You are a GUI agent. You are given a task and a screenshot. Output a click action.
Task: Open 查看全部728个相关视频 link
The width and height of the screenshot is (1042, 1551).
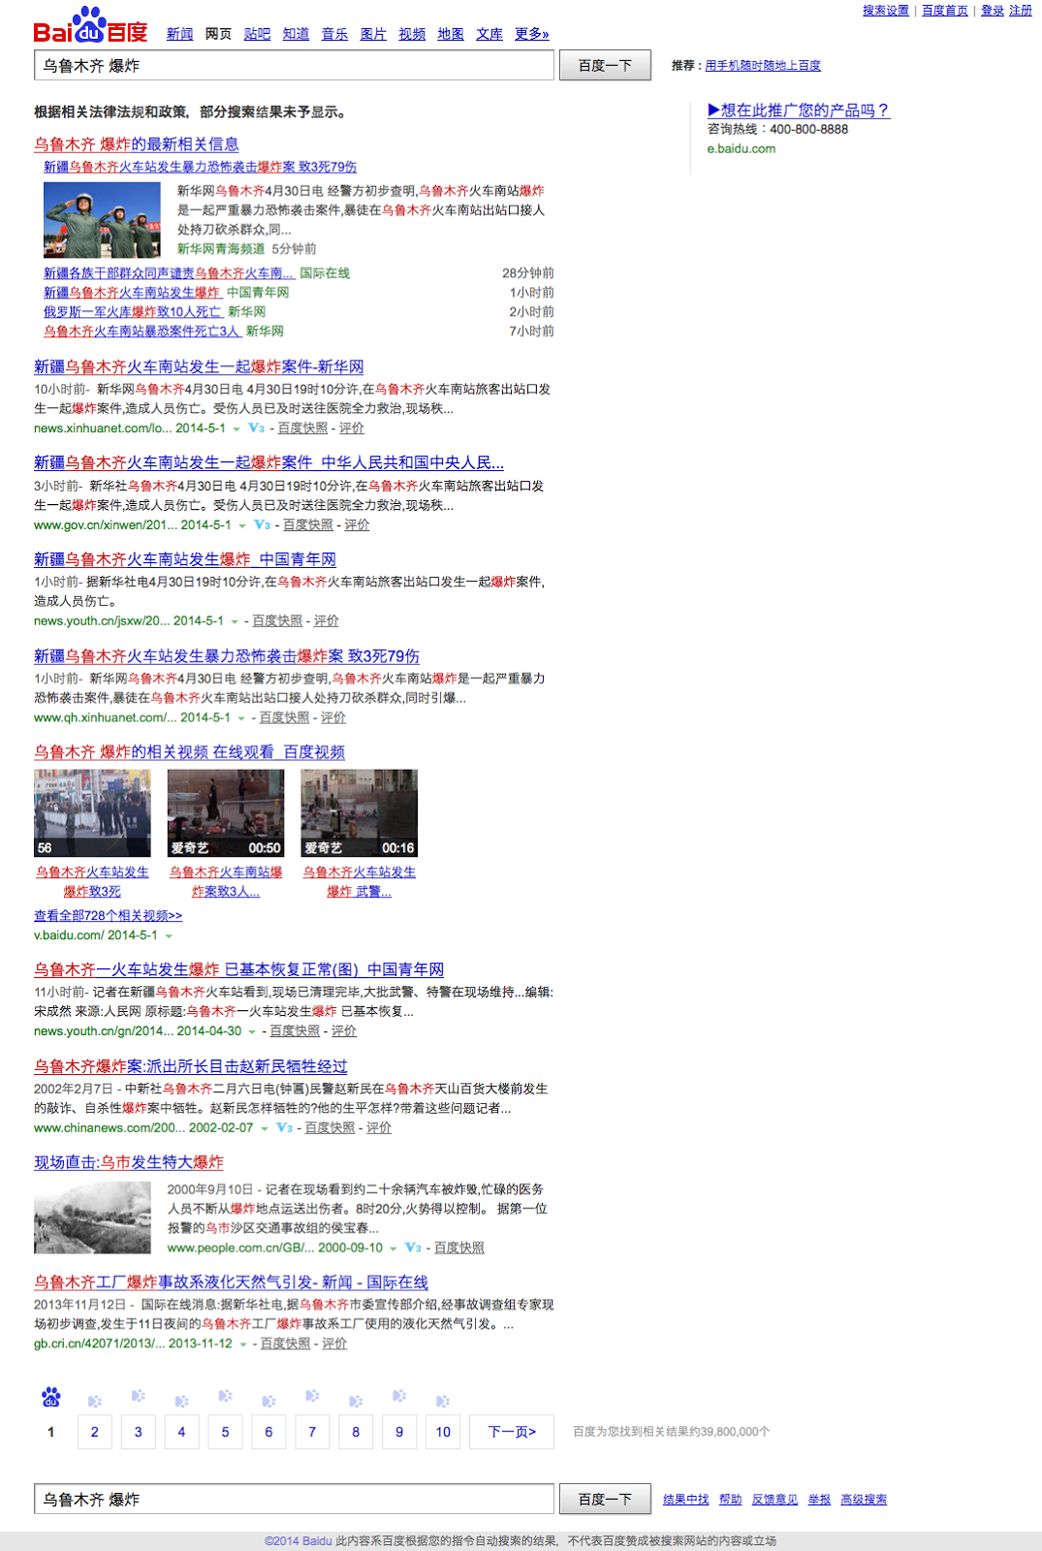click(108, 915)
